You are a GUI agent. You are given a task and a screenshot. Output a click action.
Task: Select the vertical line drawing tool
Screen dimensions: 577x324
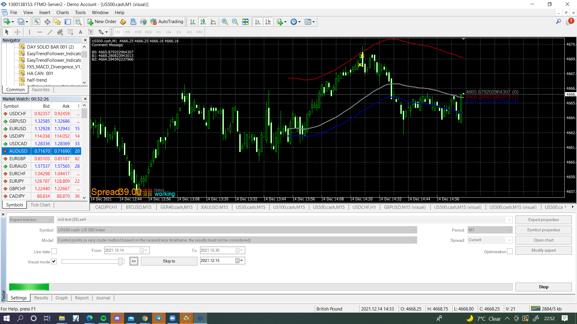pyautogui.click(x=29, y=32)
